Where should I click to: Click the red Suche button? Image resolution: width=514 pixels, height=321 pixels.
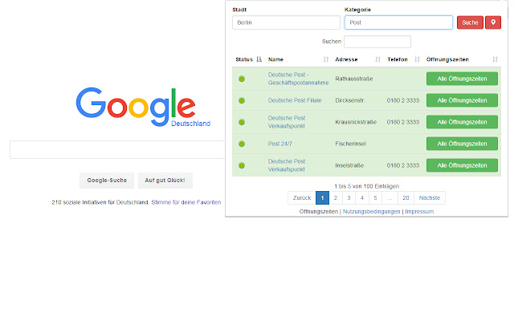coord(470,22)
